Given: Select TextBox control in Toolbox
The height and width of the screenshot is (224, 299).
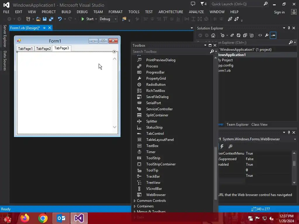Looking at the screenshot, I should click(x=152, y=146).
